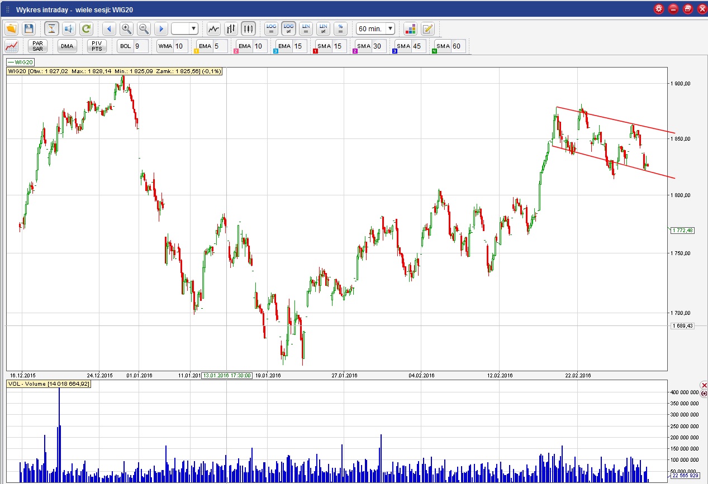Toggle the candlestick chart mode
The width and height of the screenshot is (708, 484).
(248, 28)
